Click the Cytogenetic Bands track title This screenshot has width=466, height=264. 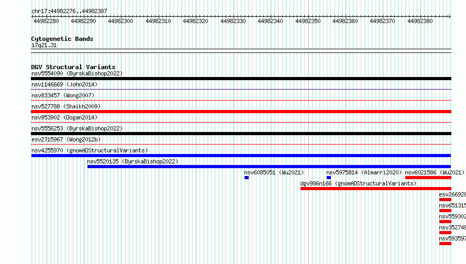click(62, 39)
